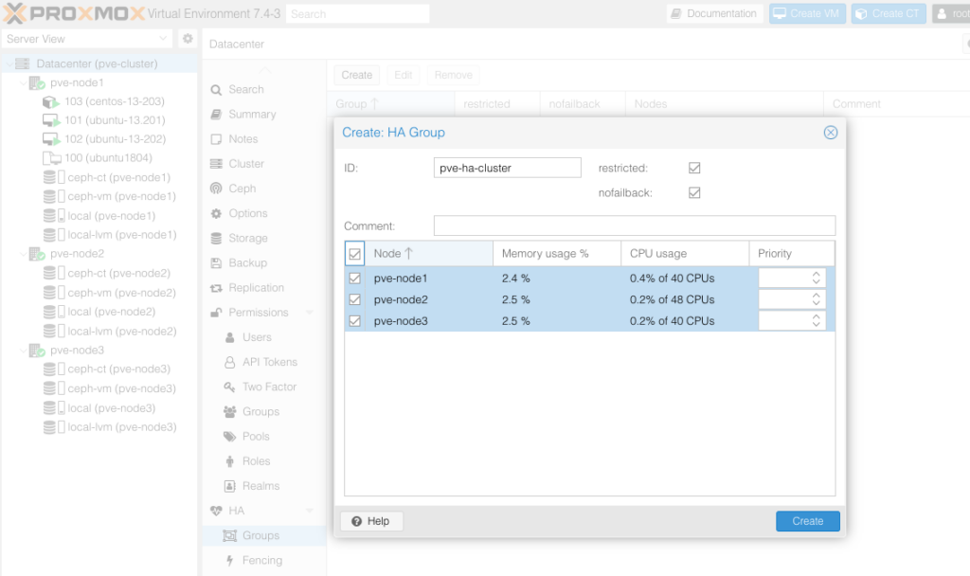Click the Permissions Groups icon
Image resolution: width=970 pixels, height=576 pixels.
pos(229,411)
